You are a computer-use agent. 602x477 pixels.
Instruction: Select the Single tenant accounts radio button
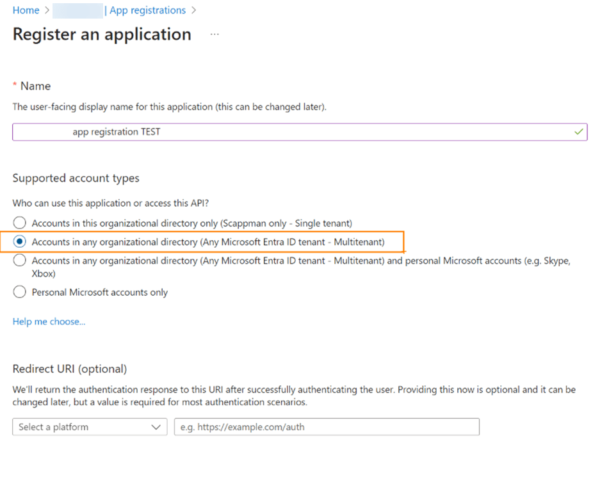click(x=20, y=223)
